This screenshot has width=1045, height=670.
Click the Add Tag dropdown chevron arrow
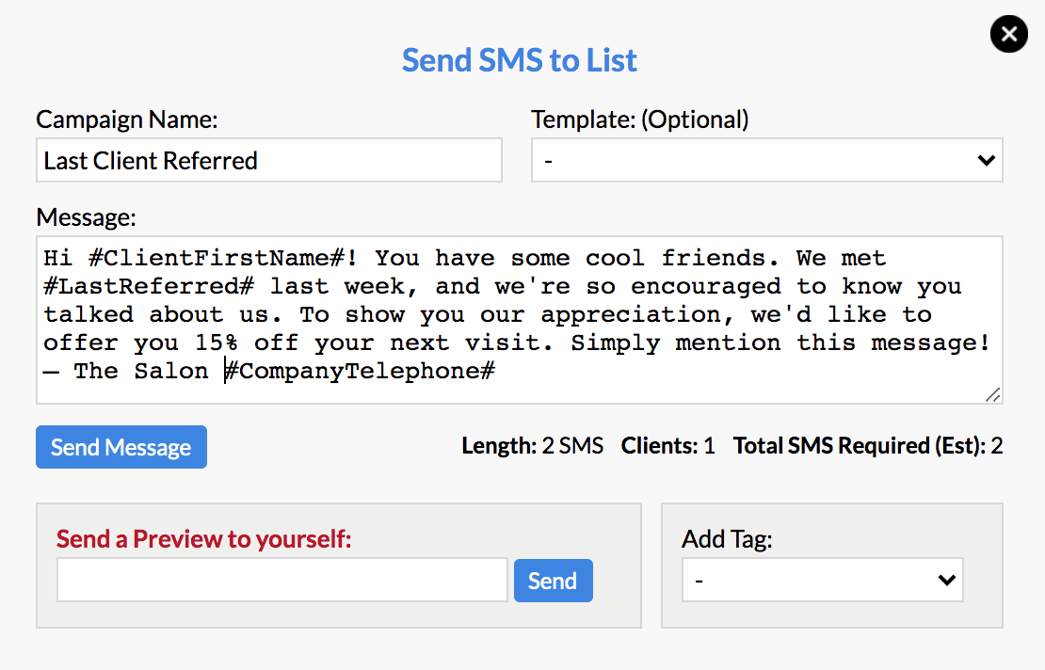tap(946, 580)
